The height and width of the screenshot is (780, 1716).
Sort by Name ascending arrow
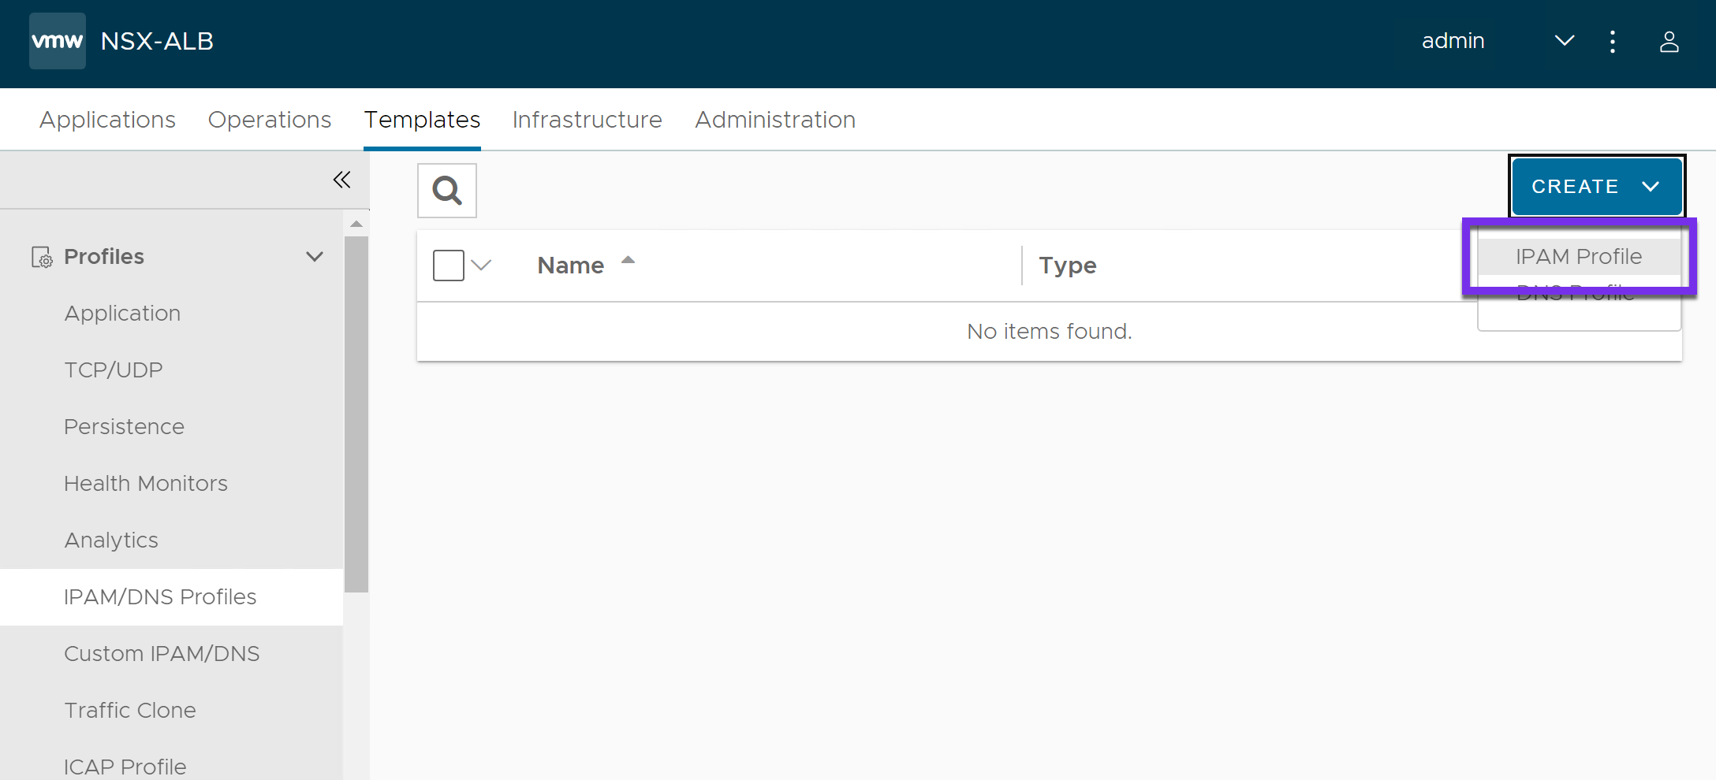[628, 260]
